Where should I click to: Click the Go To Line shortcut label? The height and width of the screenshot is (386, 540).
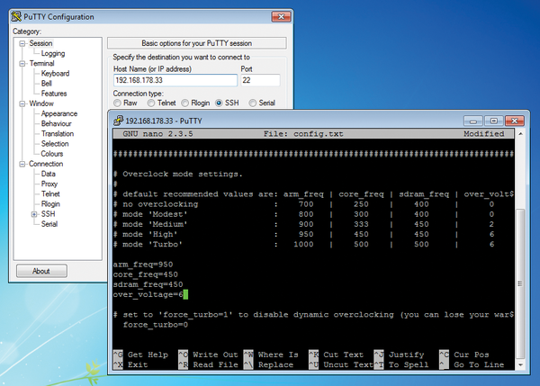[479, 364]
